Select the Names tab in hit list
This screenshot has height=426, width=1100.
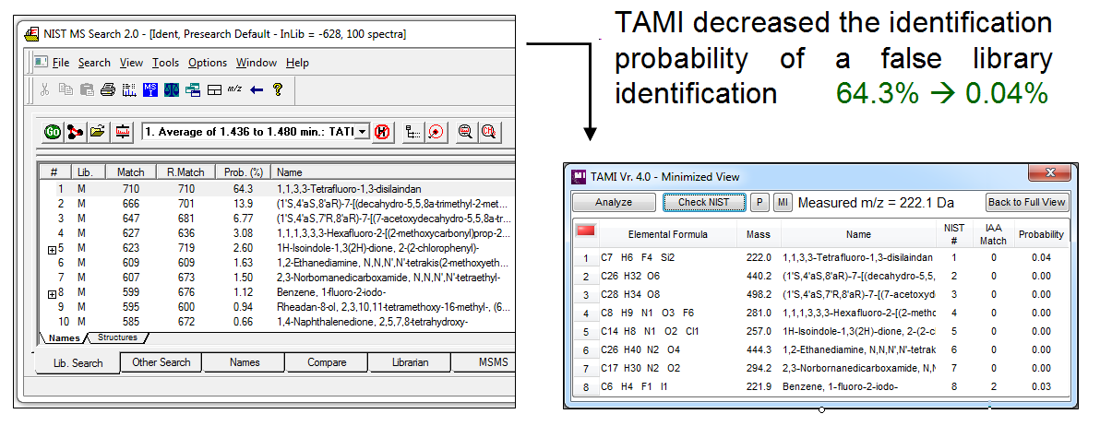pos(64,338)
